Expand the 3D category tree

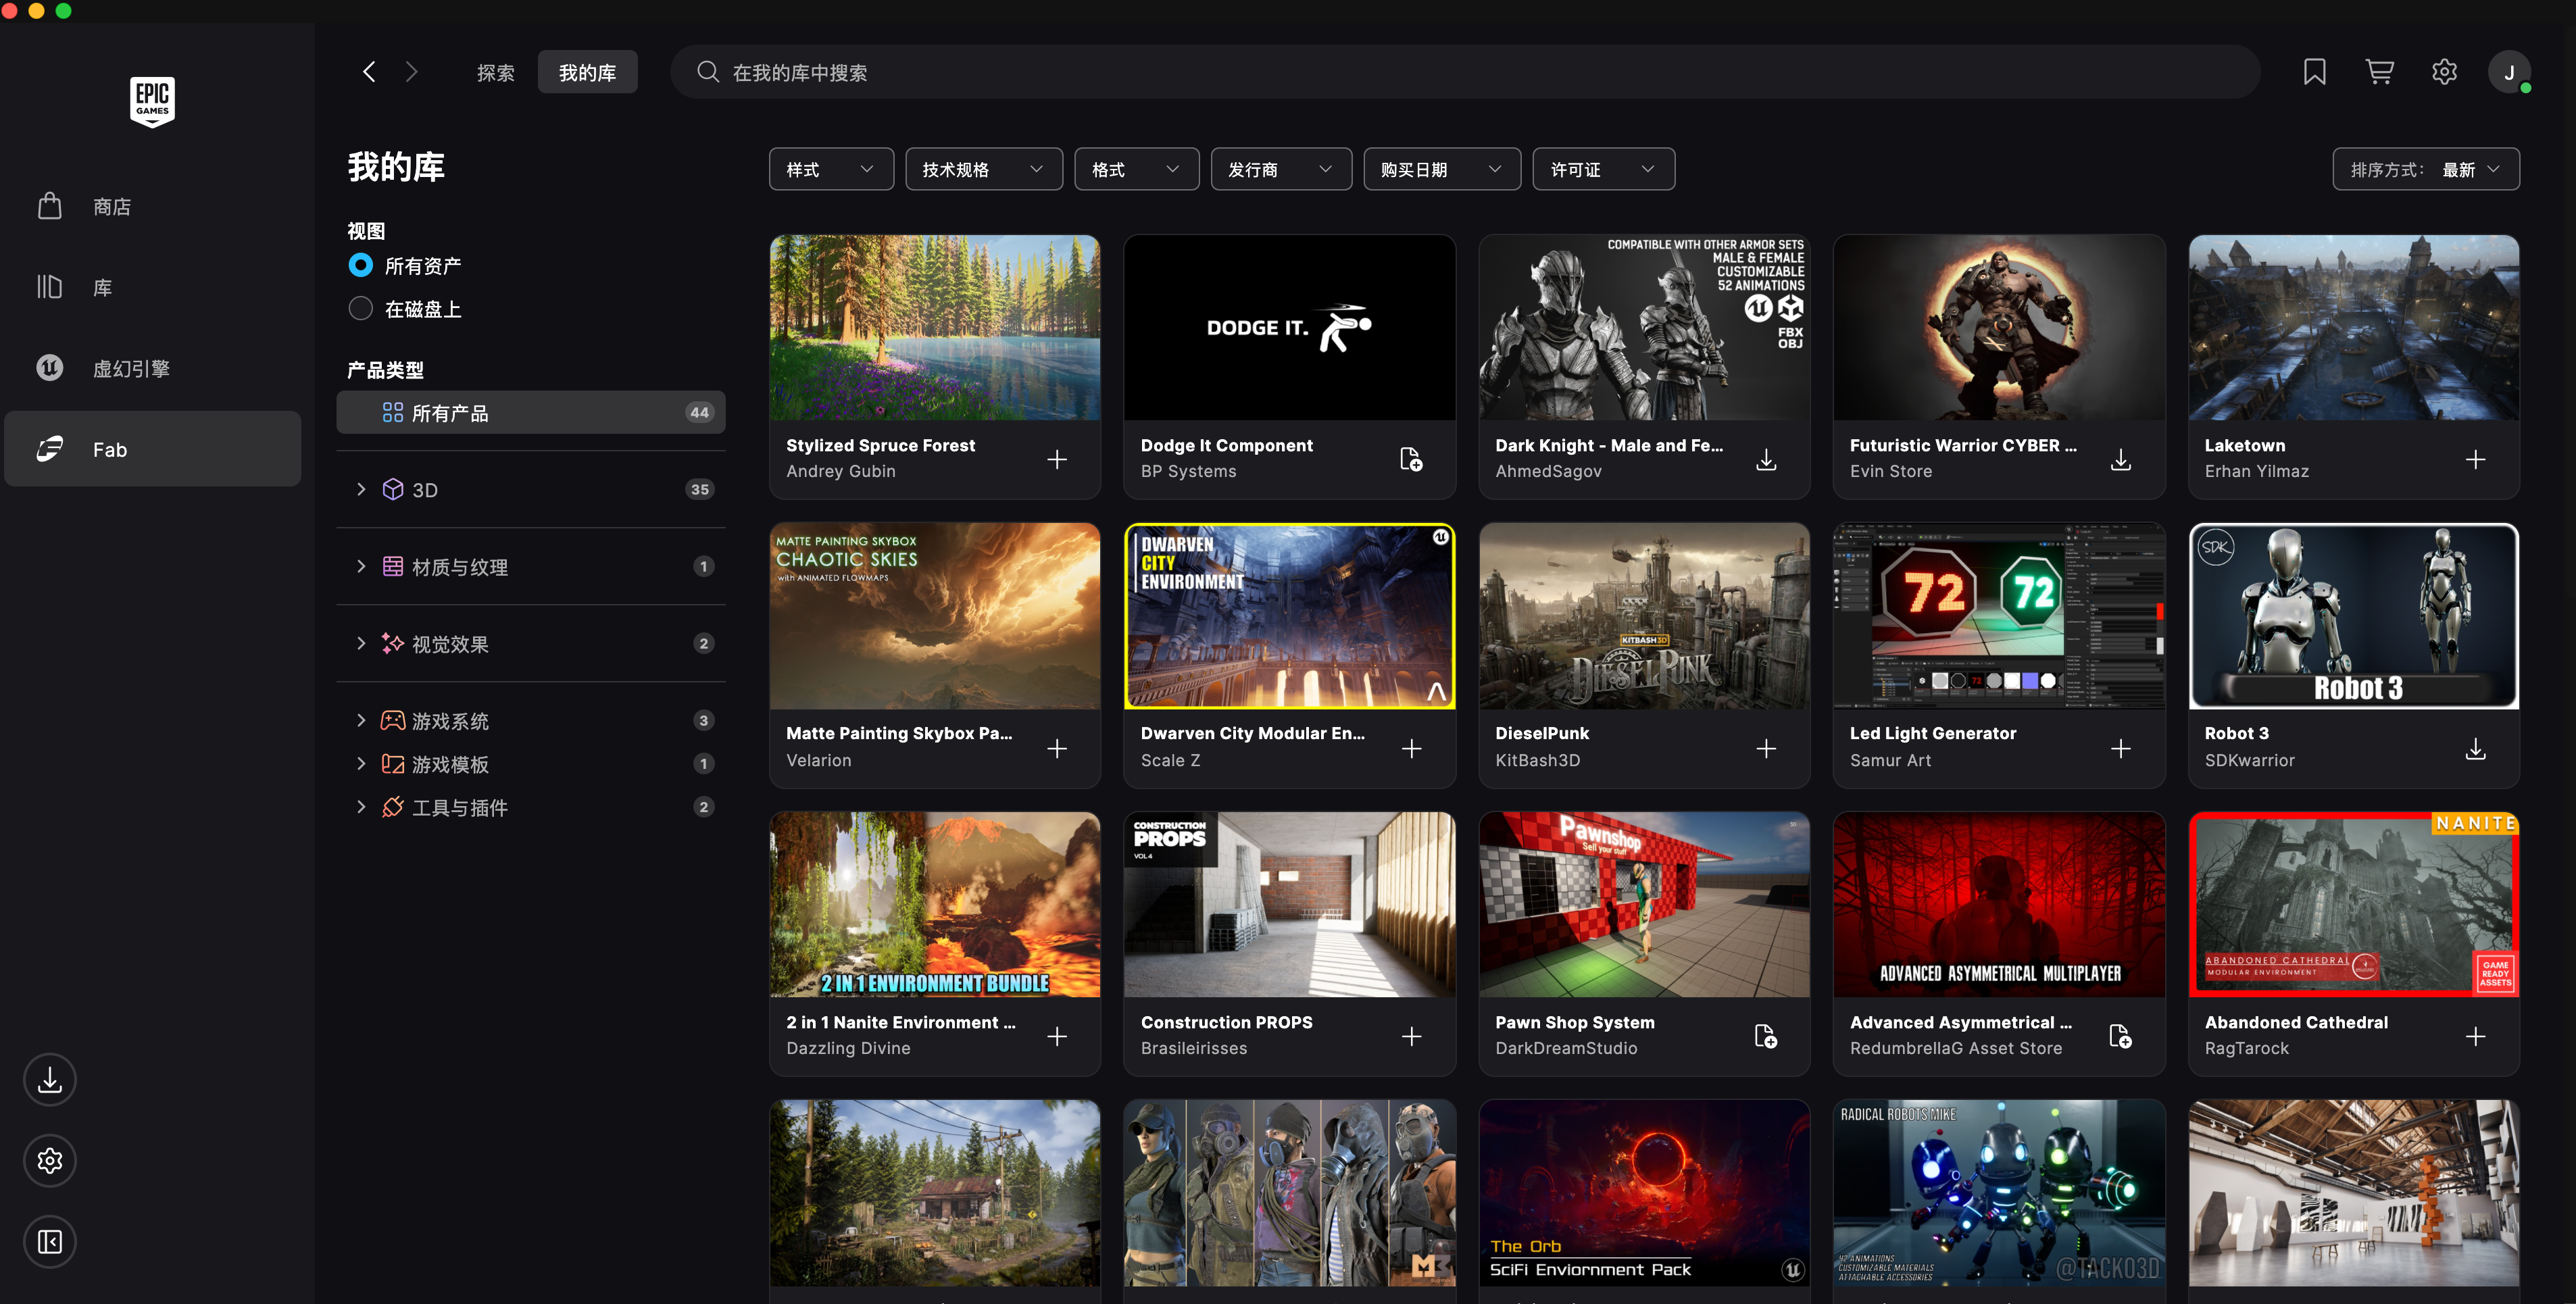pyautogui.click(x=361, y=489)
